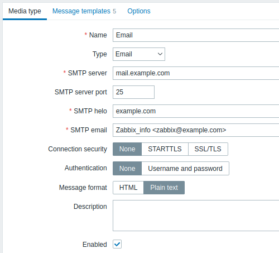The image size is (279, 253).
Task: Set Authentication to None
Action: tap(127, 169)
